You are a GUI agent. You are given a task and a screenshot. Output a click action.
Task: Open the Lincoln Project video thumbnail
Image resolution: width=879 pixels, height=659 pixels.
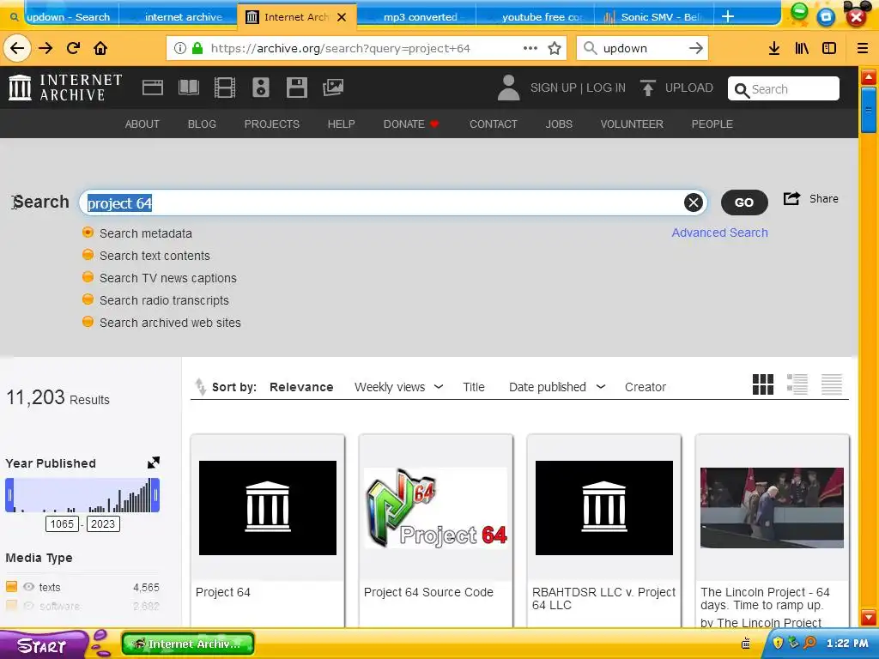point(772,508)
